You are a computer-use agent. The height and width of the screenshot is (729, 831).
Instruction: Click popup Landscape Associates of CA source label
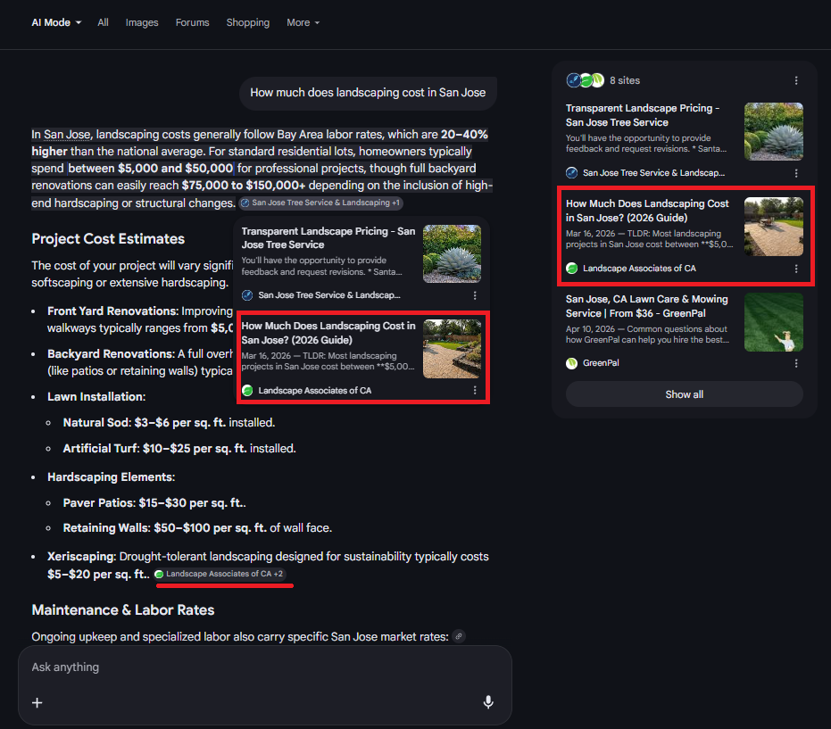coord(315,391)
